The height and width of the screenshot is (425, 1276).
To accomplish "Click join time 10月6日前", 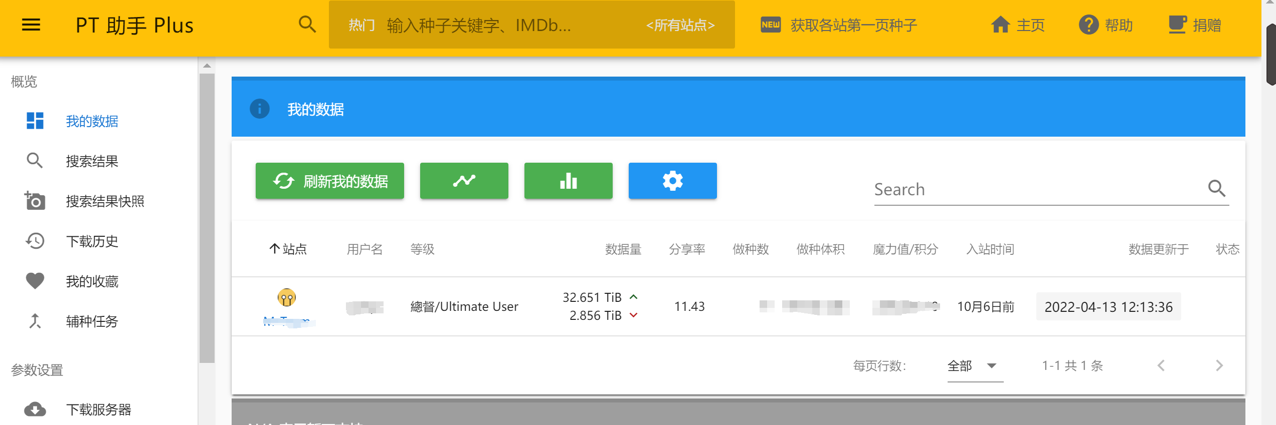I will [986, 306].
